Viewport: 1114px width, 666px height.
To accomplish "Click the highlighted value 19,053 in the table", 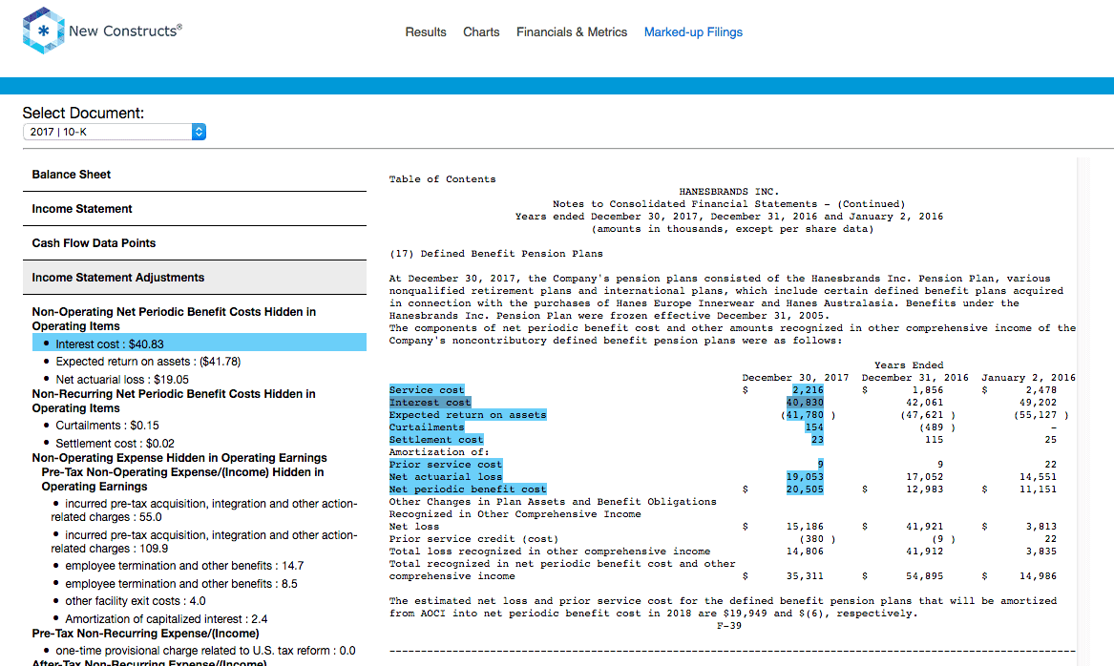I will 805,477.
